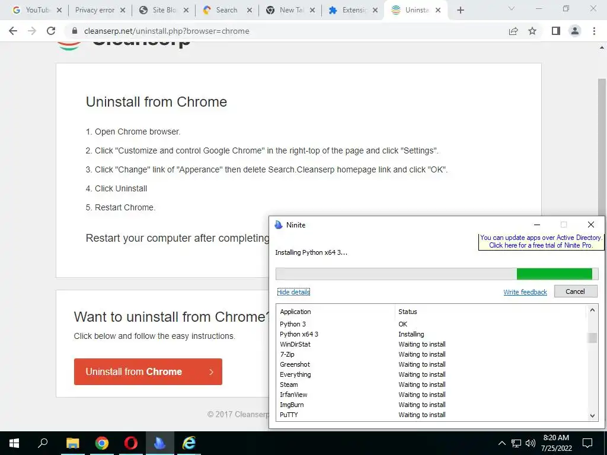Click the padlock site info icon
The width and height of the screenshot is (607, 455).
click(x=75, y=31)
